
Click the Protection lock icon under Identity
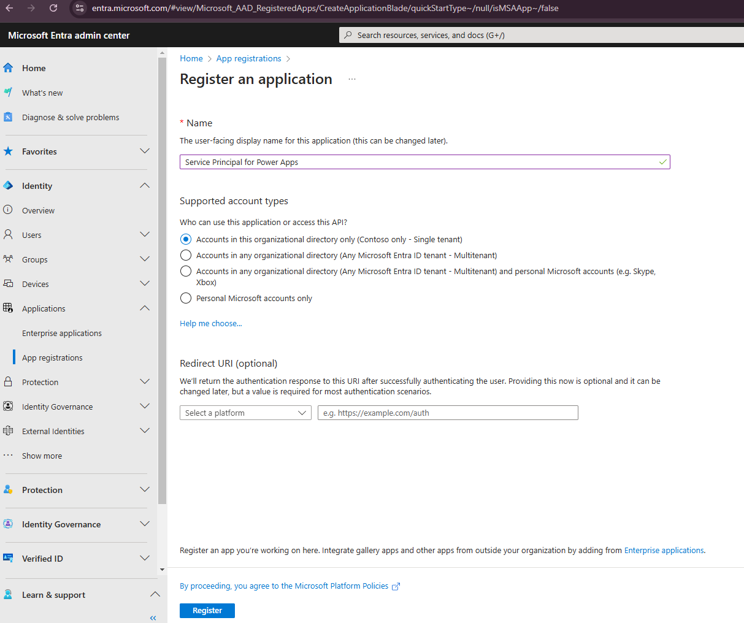click(8, 381)
